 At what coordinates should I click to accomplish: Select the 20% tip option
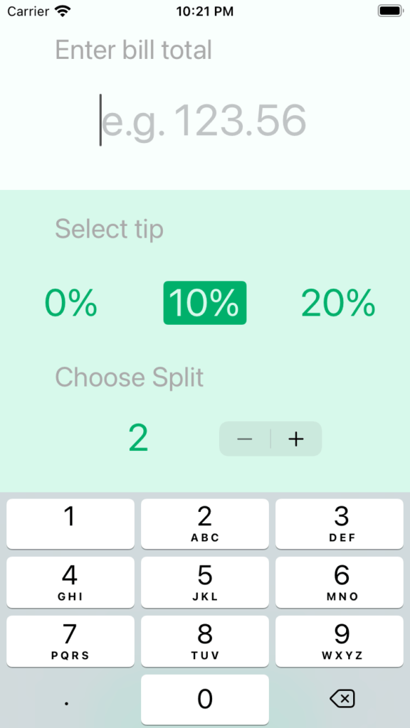tap(338, 303)
